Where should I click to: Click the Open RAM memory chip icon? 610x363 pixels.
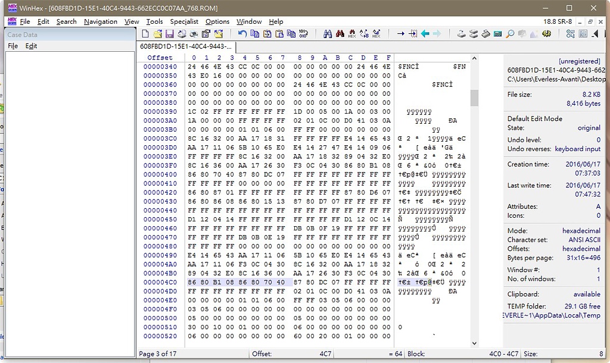pyautogui.click(x=485, y=34)
